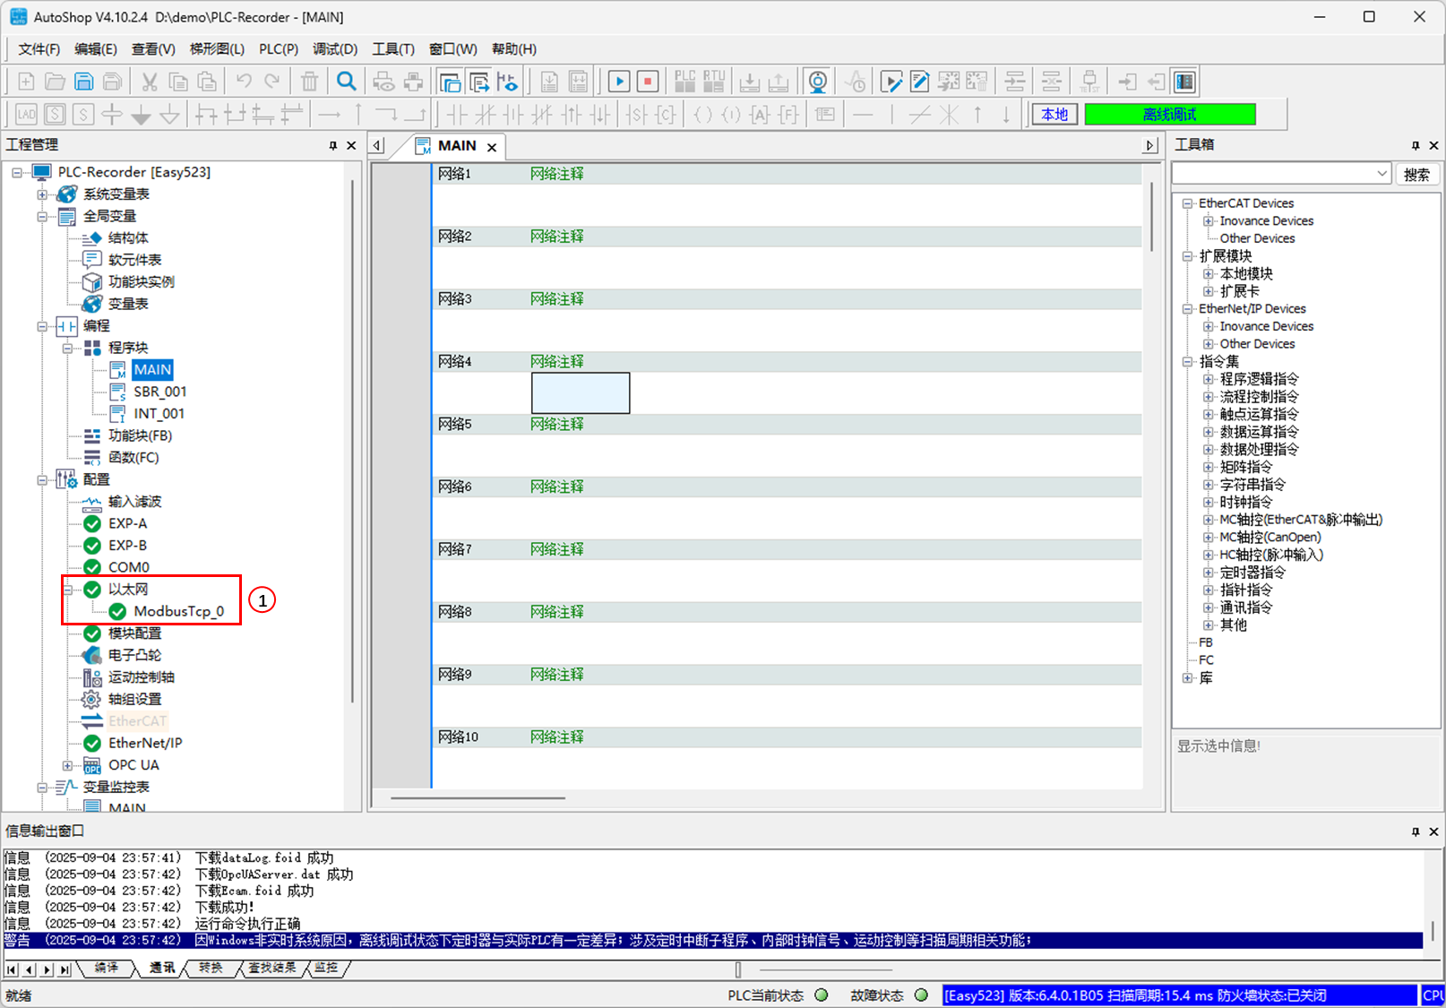Toggle the pin on 信息输出窗口 panel
Image resolution: width=1446 pixels, height=1008 pixels.
click(1416, 831)
